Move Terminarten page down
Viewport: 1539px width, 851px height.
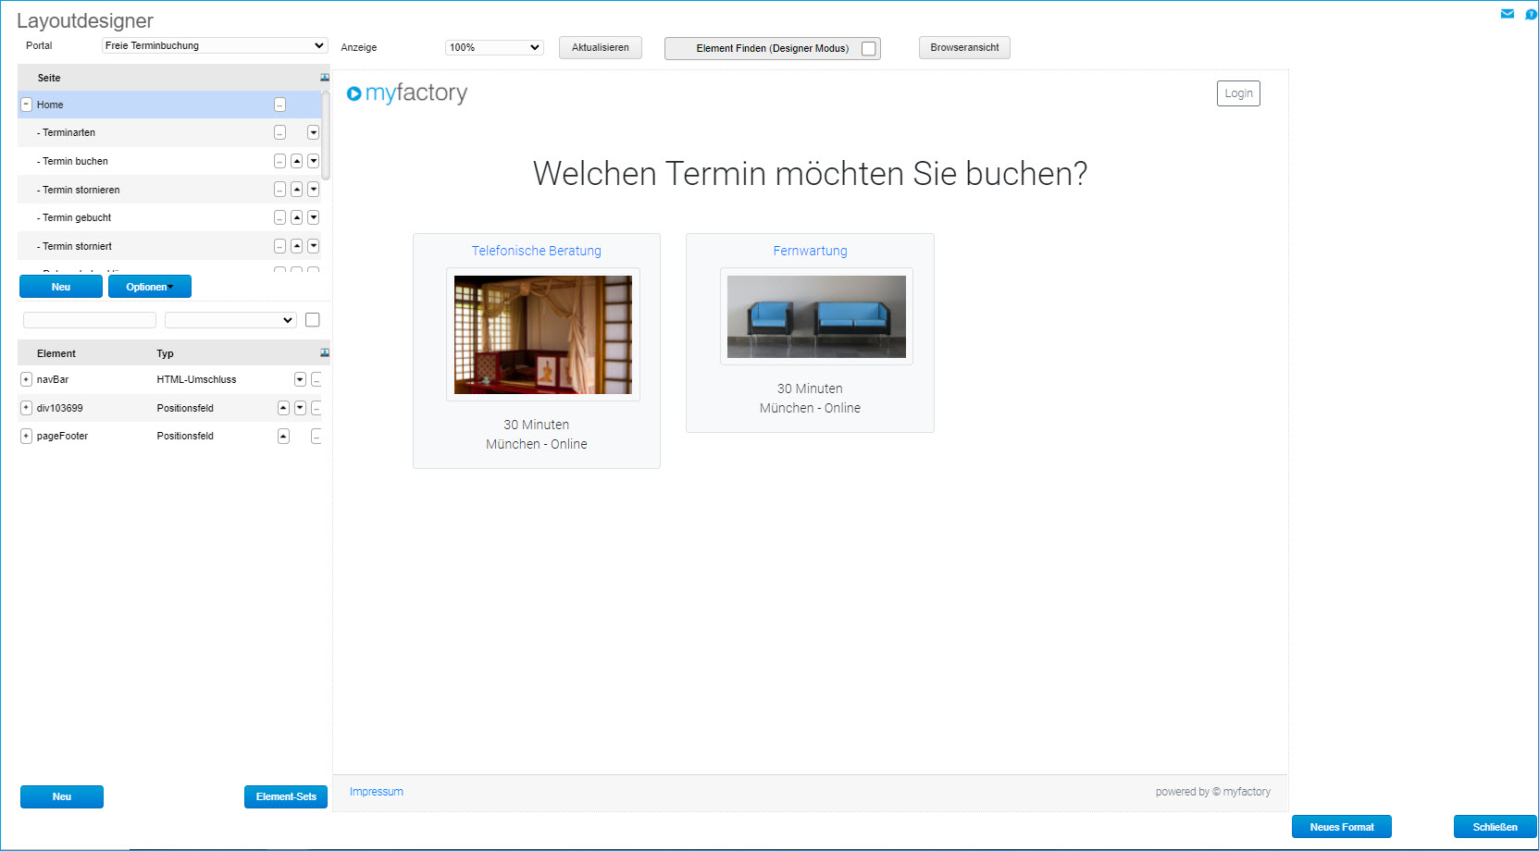coord(313,132)
